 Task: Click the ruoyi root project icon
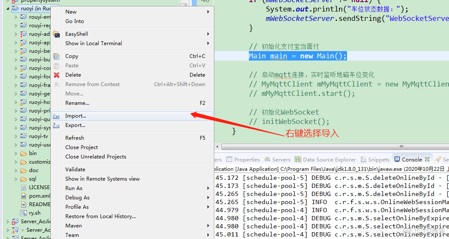pos(15,9)
